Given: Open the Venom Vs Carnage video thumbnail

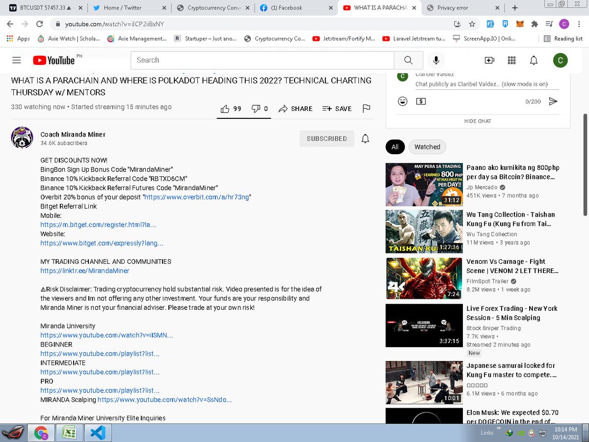Looking at the screenshot, I should 424,279.
